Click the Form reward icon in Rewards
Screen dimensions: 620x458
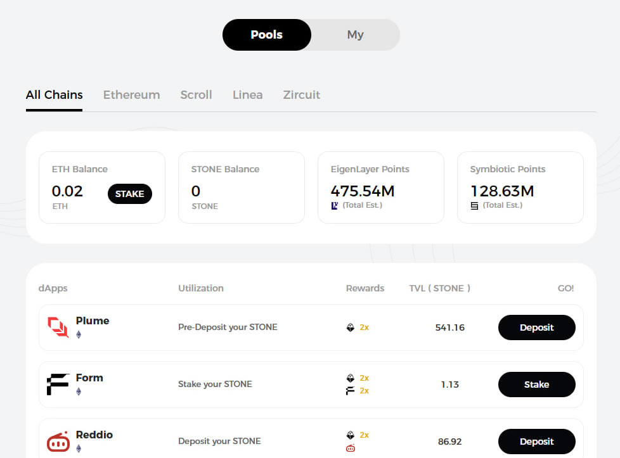(x=350, y=391)
